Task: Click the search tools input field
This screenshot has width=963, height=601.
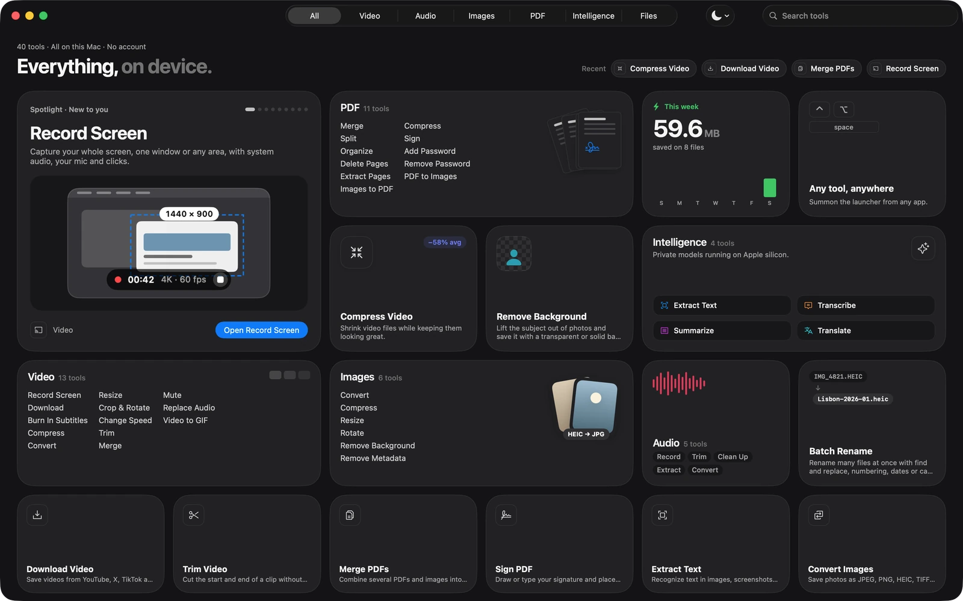Action: (860, 16)
